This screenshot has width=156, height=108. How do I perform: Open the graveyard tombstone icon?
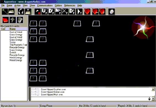tap(13, 20)
